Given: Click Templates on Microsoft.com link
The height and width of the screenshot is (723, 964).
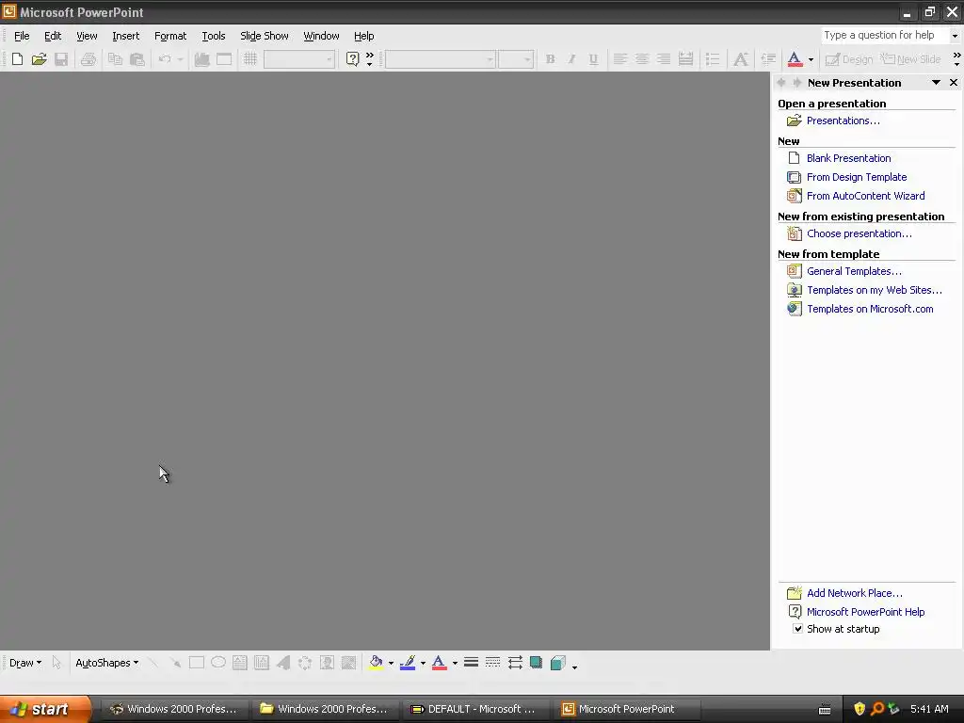Looking at the screenshot, I should click(x=870, y=309).
